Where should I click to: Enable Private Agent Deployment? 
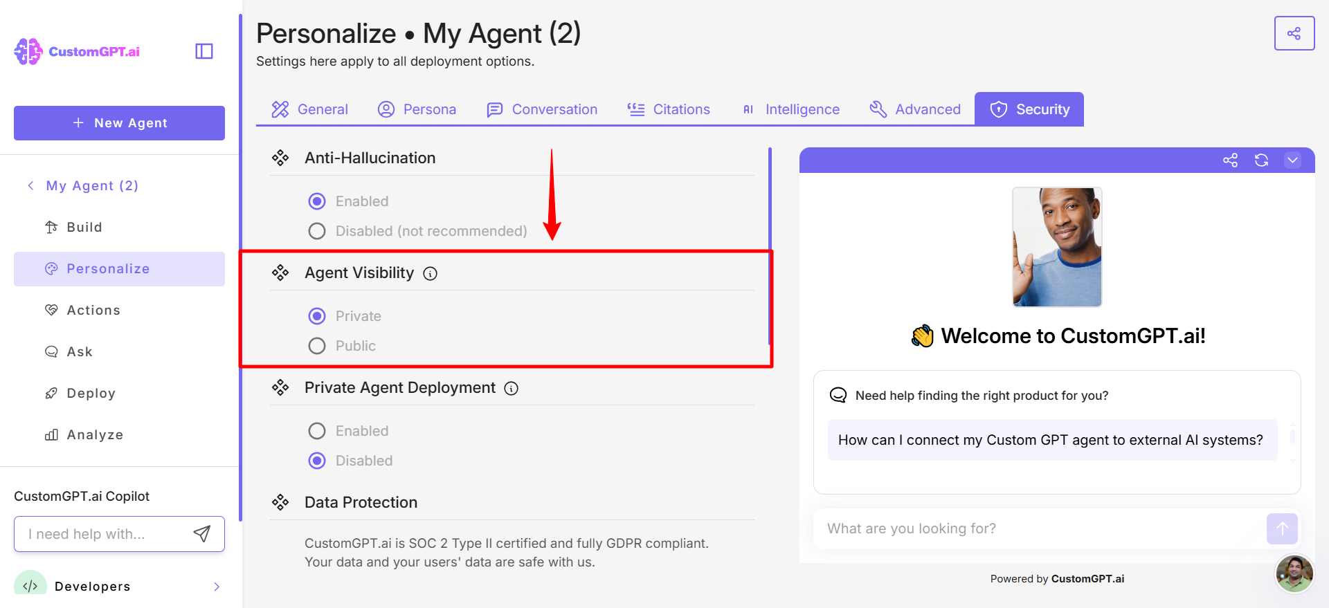[x=317, y=431]
